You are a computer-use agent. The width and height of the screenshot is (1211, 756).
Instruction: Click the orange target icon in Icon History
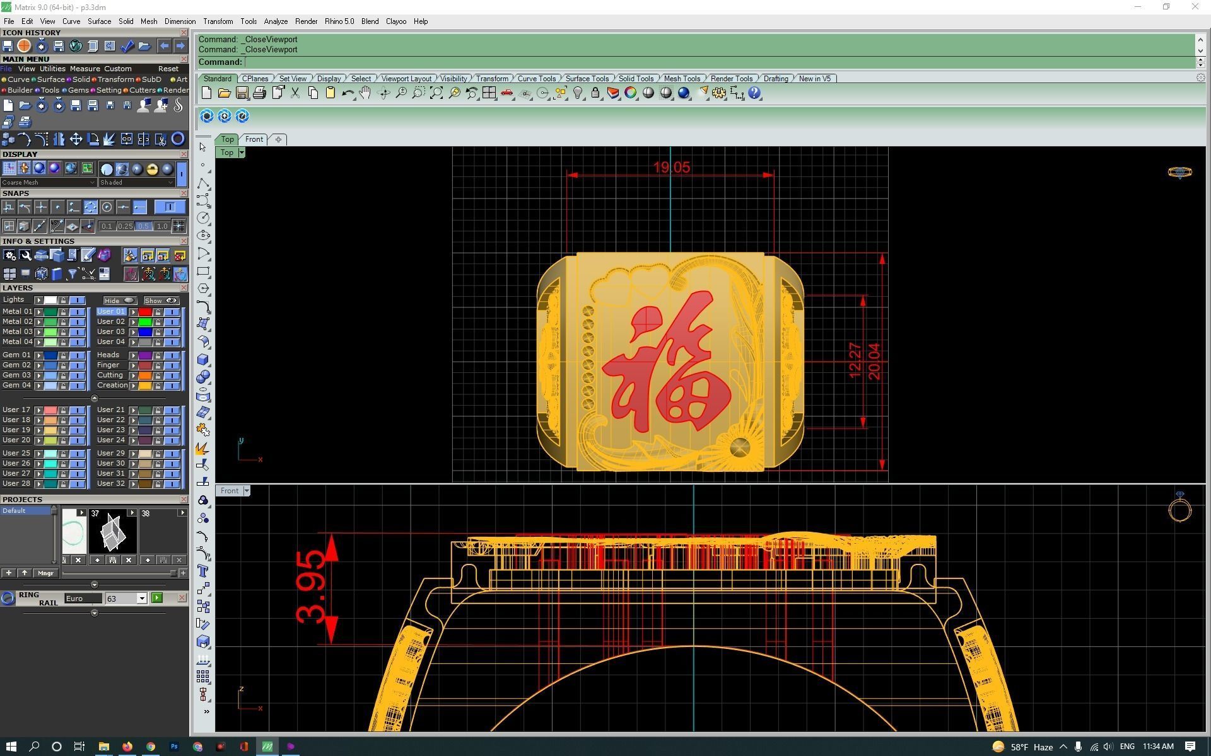click(24, 46)
